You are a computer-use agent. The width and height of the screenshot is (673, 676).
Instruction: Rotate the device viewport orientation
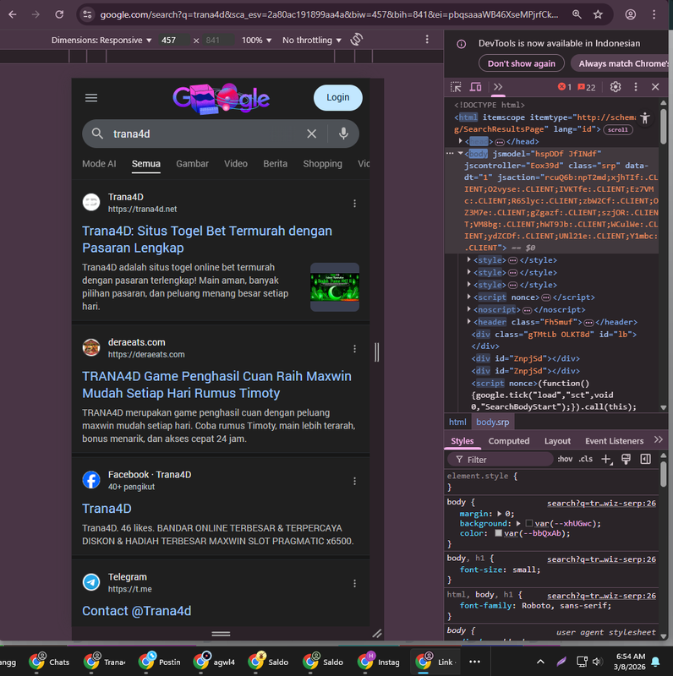pyautogui.click(x=356, y=40)
